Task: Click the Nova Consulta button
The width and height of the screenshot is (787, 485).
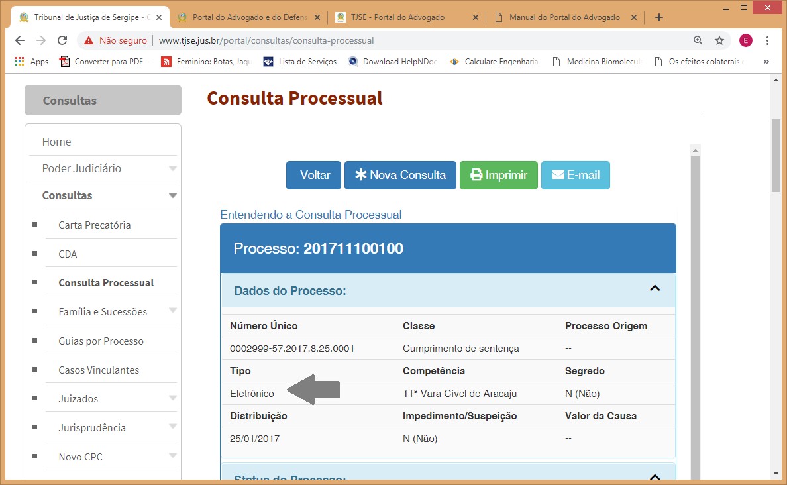Action: point(400,175)
